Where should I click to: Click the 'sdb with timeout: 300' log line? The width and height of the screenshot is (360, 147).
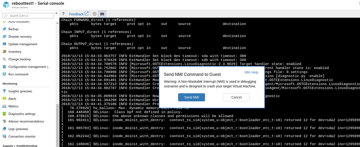pos(154,60)
